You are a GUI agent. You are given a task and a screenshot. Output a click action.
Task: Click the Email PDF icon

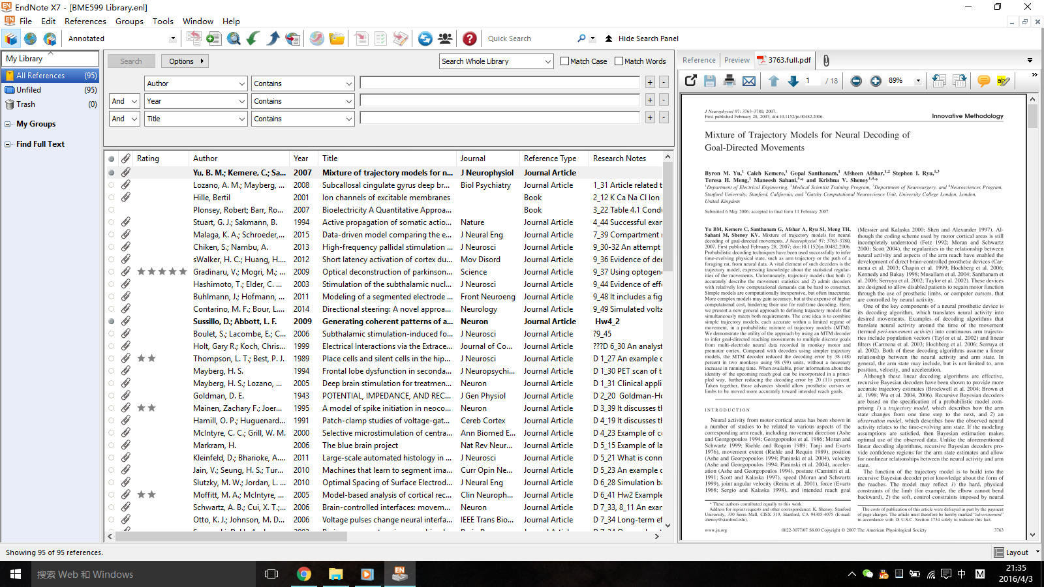749,81
